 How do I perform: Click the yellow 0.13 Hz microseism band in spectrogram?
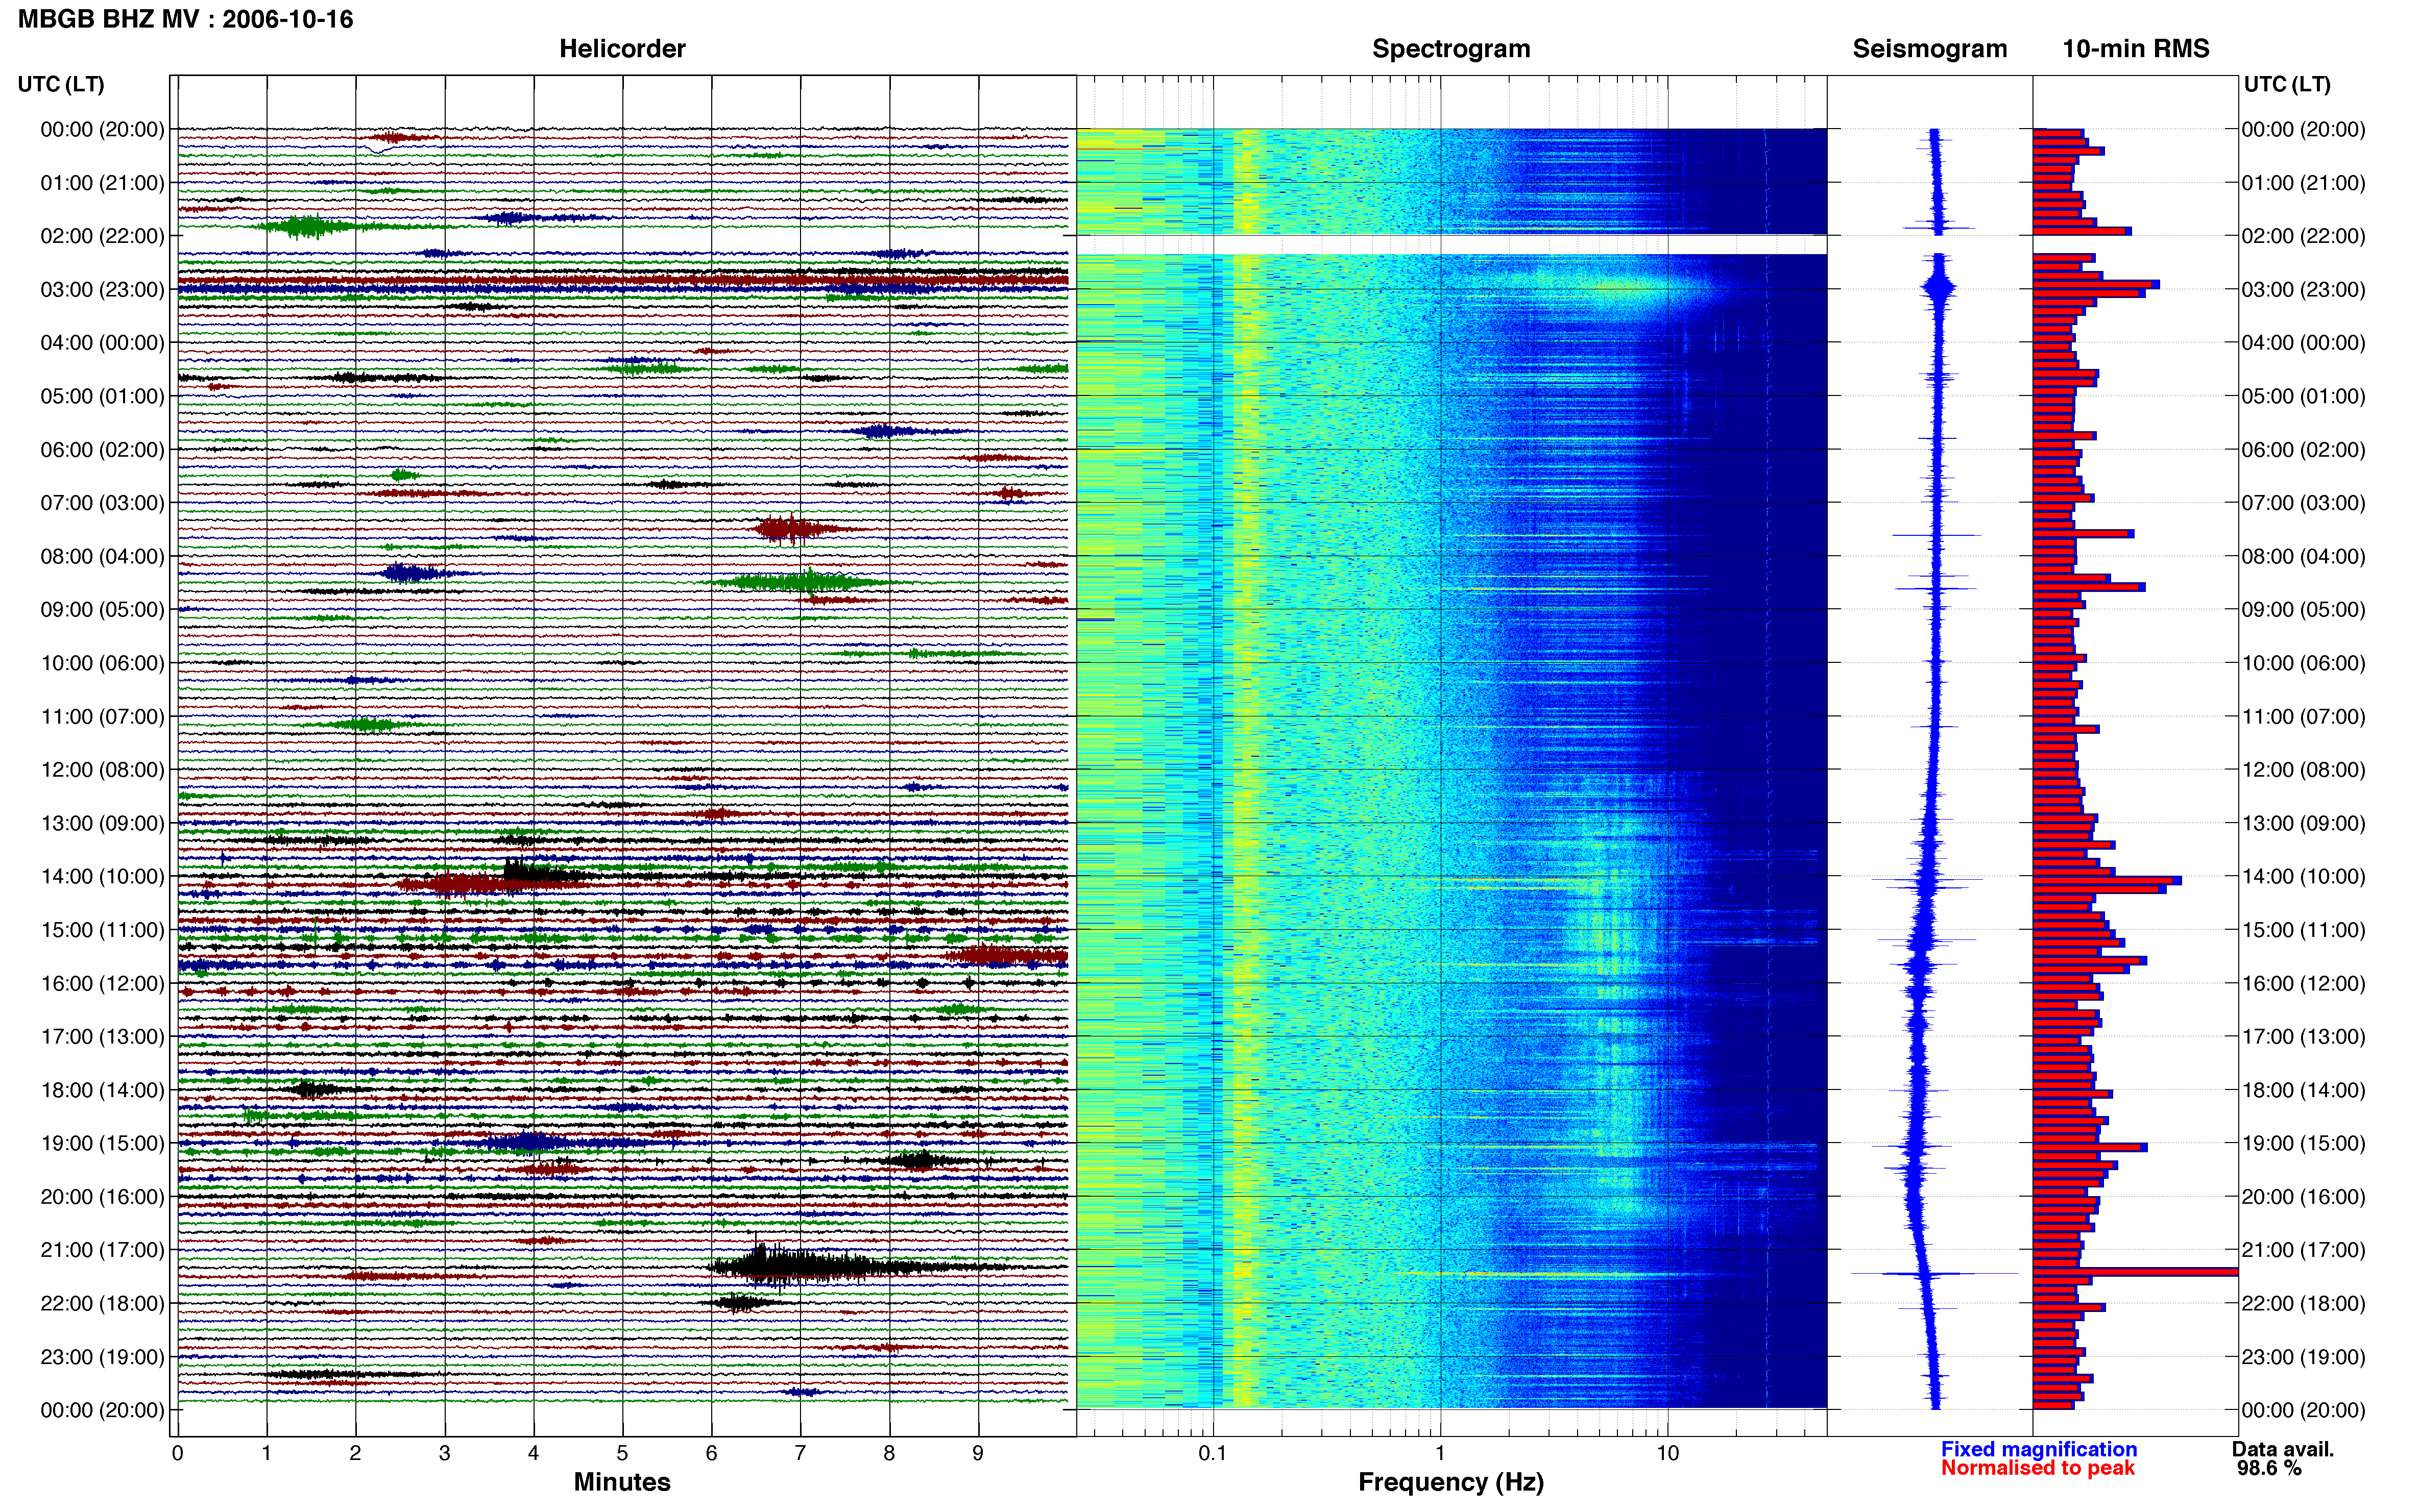point(1246,768)
